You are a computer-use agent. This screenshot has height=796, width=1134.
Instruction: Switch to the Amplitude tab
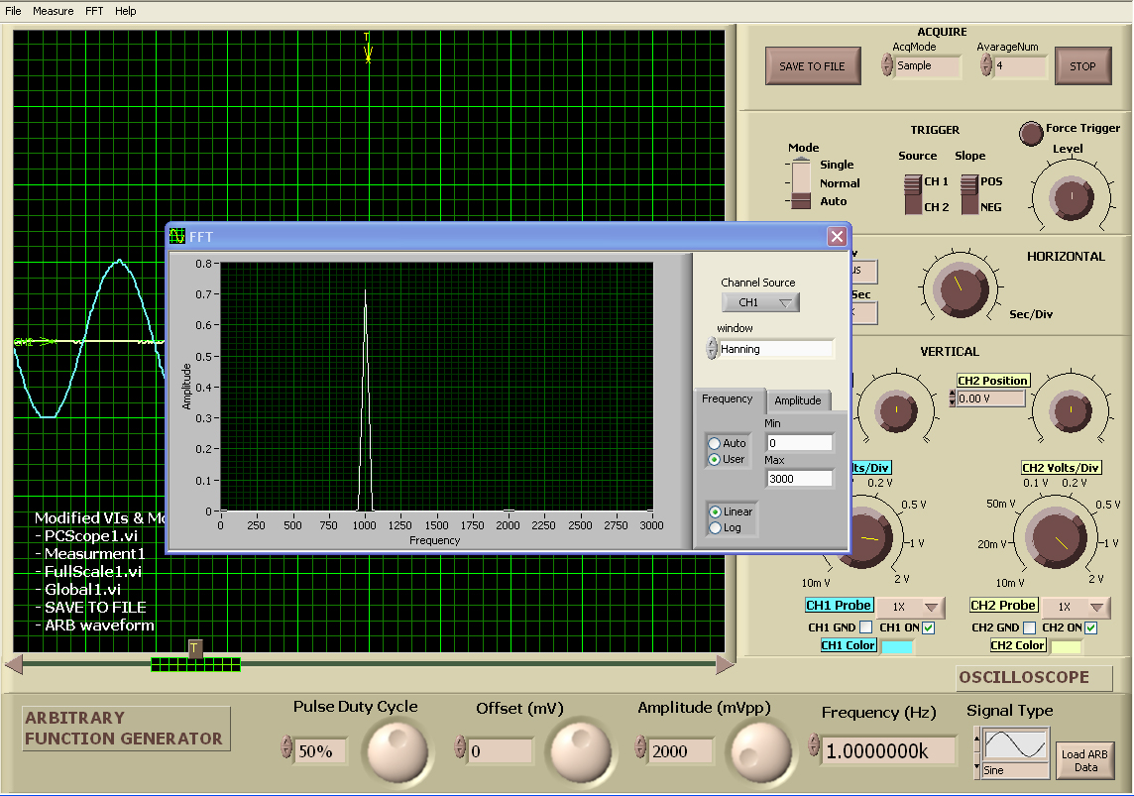click(x=798, y=400)
